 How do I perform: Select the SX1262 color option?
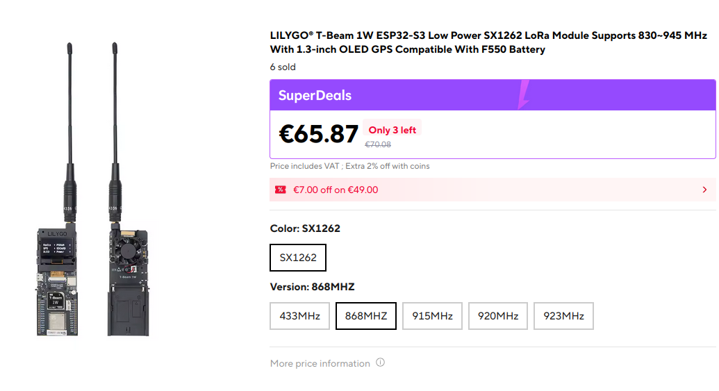point(298,258)
